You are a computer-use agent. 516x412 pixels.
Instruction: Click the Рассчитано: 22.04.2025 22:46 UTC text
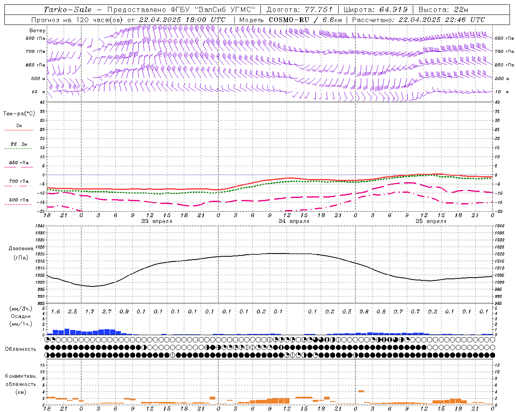(418, 20)
